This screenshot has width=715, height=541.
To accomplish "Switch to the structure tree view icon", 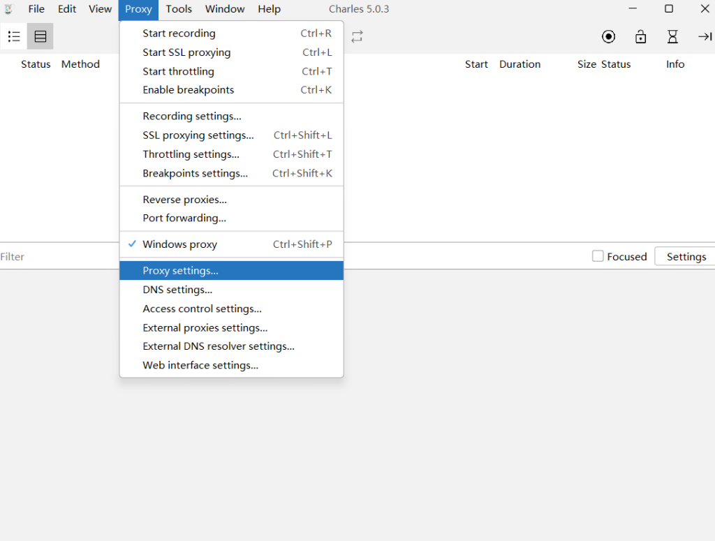I will [x=14, y=36].
